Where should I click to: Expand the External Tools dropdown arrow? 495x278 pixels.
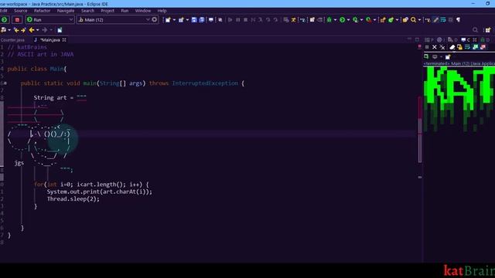tap(374, 20)
